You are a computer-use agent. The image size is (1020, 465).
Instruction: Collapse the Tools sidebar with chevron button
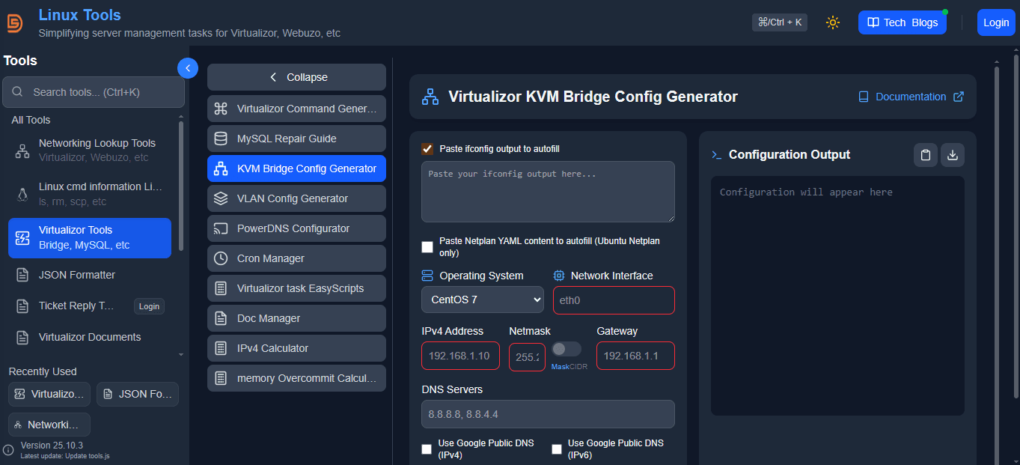tap(188, 68)
